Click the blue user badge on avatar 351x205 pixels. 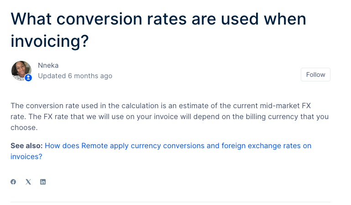[x=28, y=78]
